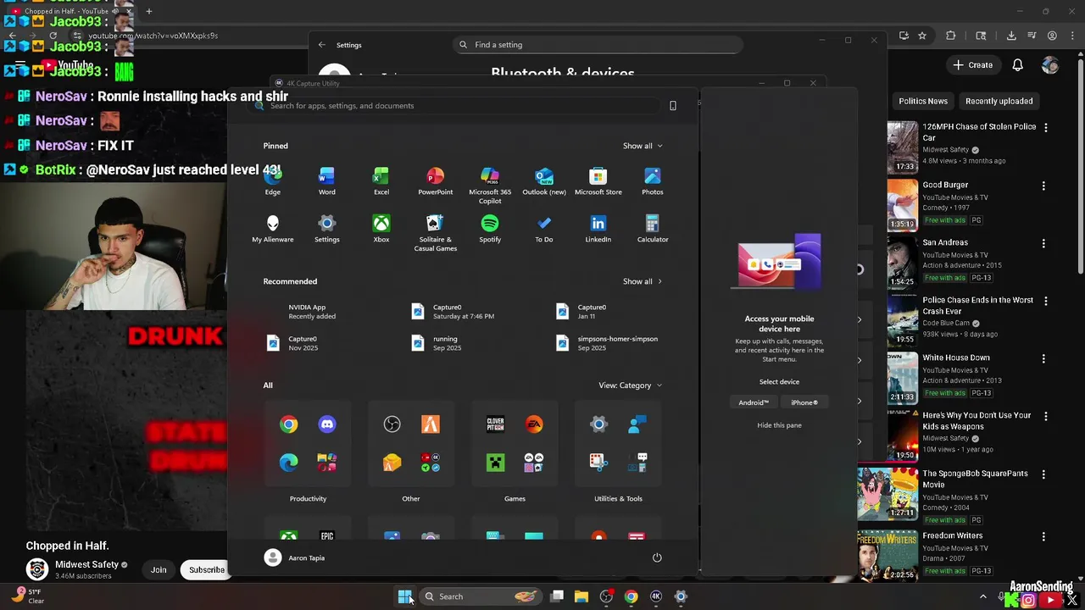
Task: Open The SpongeBob SquarePants Movie thumbnail
Action: 886,494
